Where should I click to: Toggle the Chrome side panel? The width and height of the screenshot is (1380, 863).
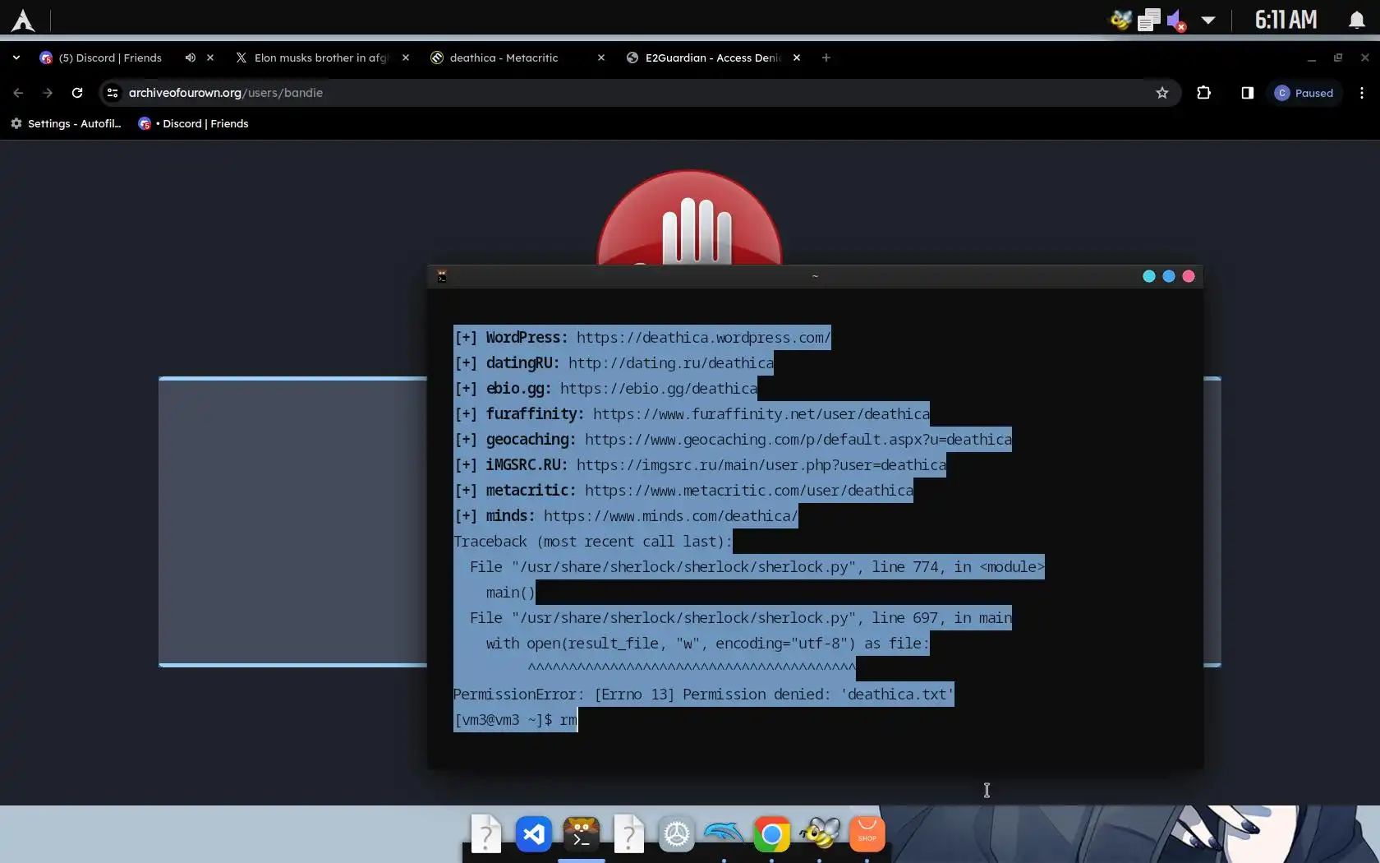(1248, 93)
